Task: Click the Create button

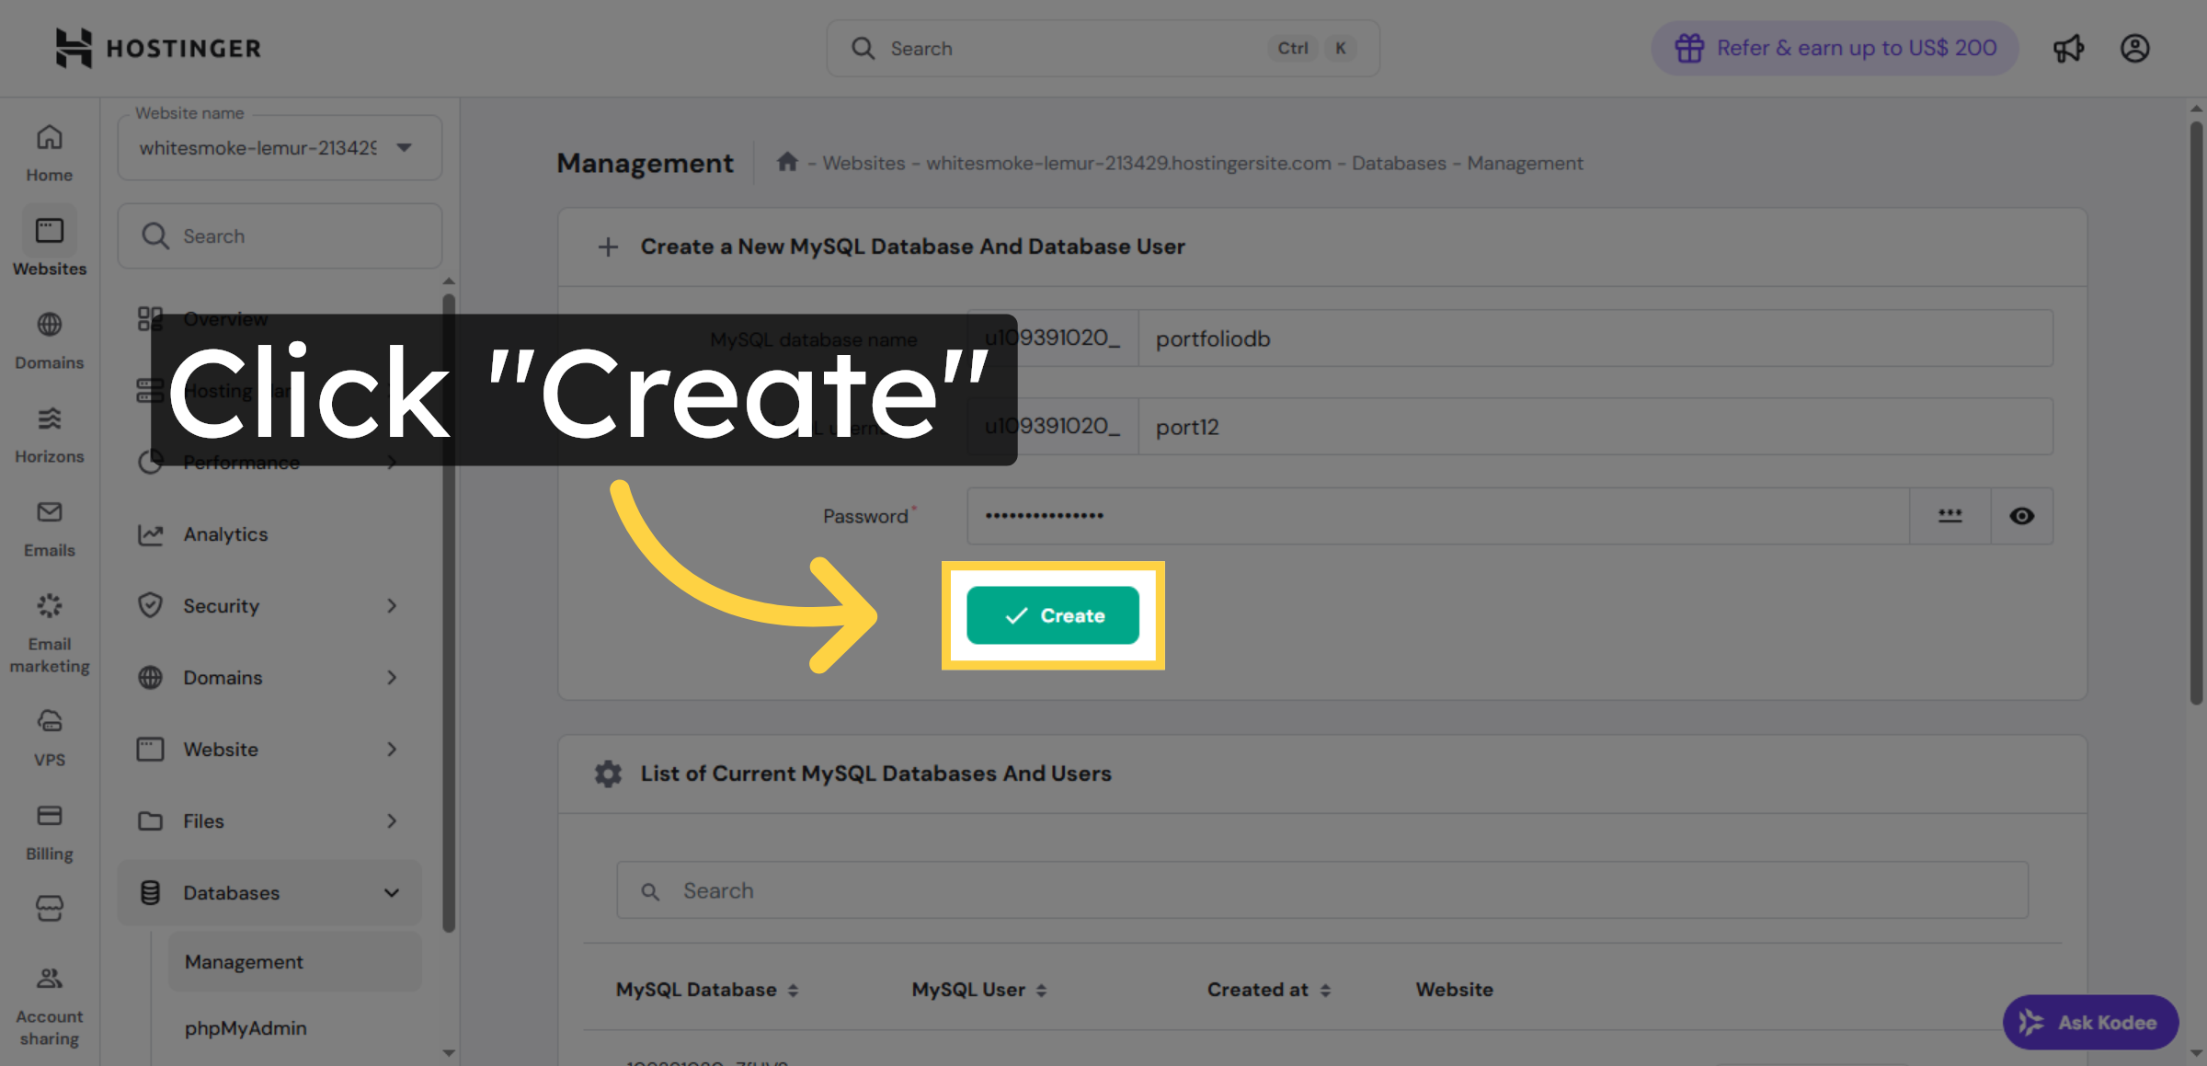Action: coord(1054,615)
